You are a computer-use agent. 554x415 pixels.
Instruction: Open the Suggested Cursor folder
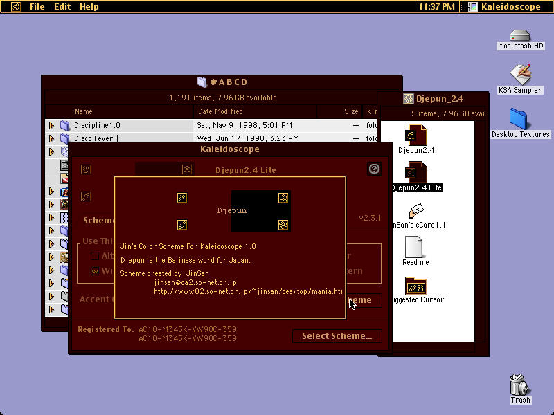coord(416,286)
